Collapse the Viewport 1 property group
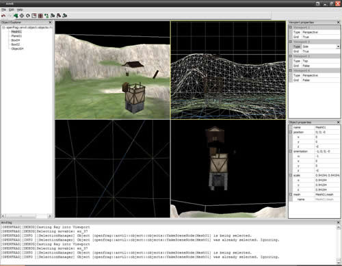The image size is (342, 266). click(291, 27)
